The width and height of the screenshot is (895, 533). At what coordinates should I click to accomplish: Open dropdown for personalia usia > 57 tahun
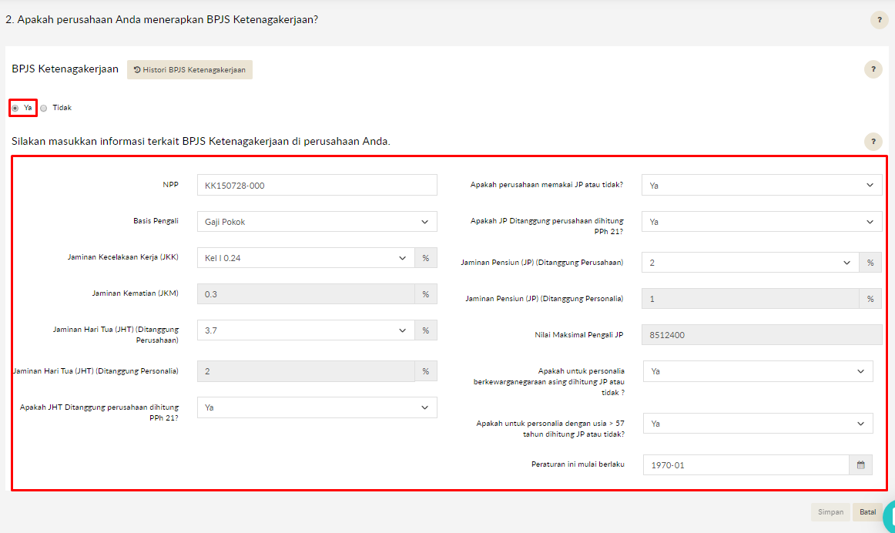[757, 424]
